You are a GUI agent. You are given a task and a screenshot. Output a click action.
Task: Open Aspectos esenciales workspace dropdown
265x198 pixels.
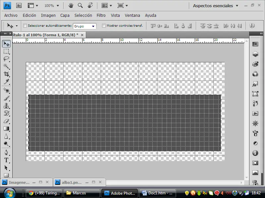tap(216, 6)
